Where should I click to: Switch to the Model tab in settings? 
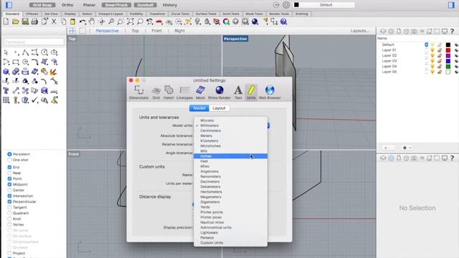pyautogui.click(x=199, y=108)
